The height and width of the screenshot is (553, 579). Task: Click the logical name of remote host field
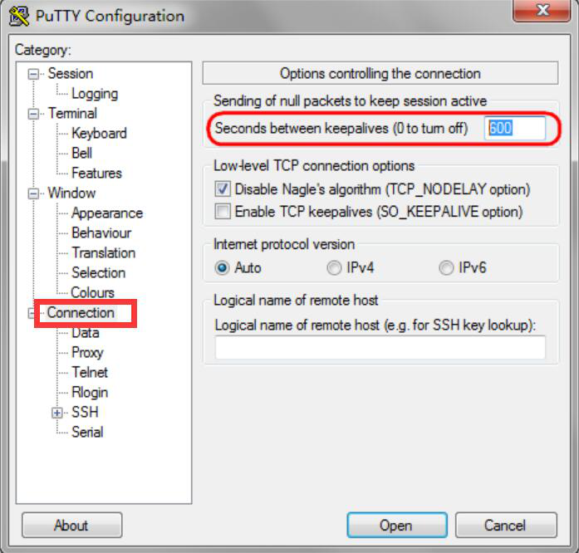pyautogui.click(x=380, y=347)
